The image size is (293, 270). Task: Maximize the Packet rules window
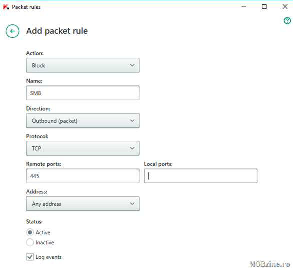[264, 7]
